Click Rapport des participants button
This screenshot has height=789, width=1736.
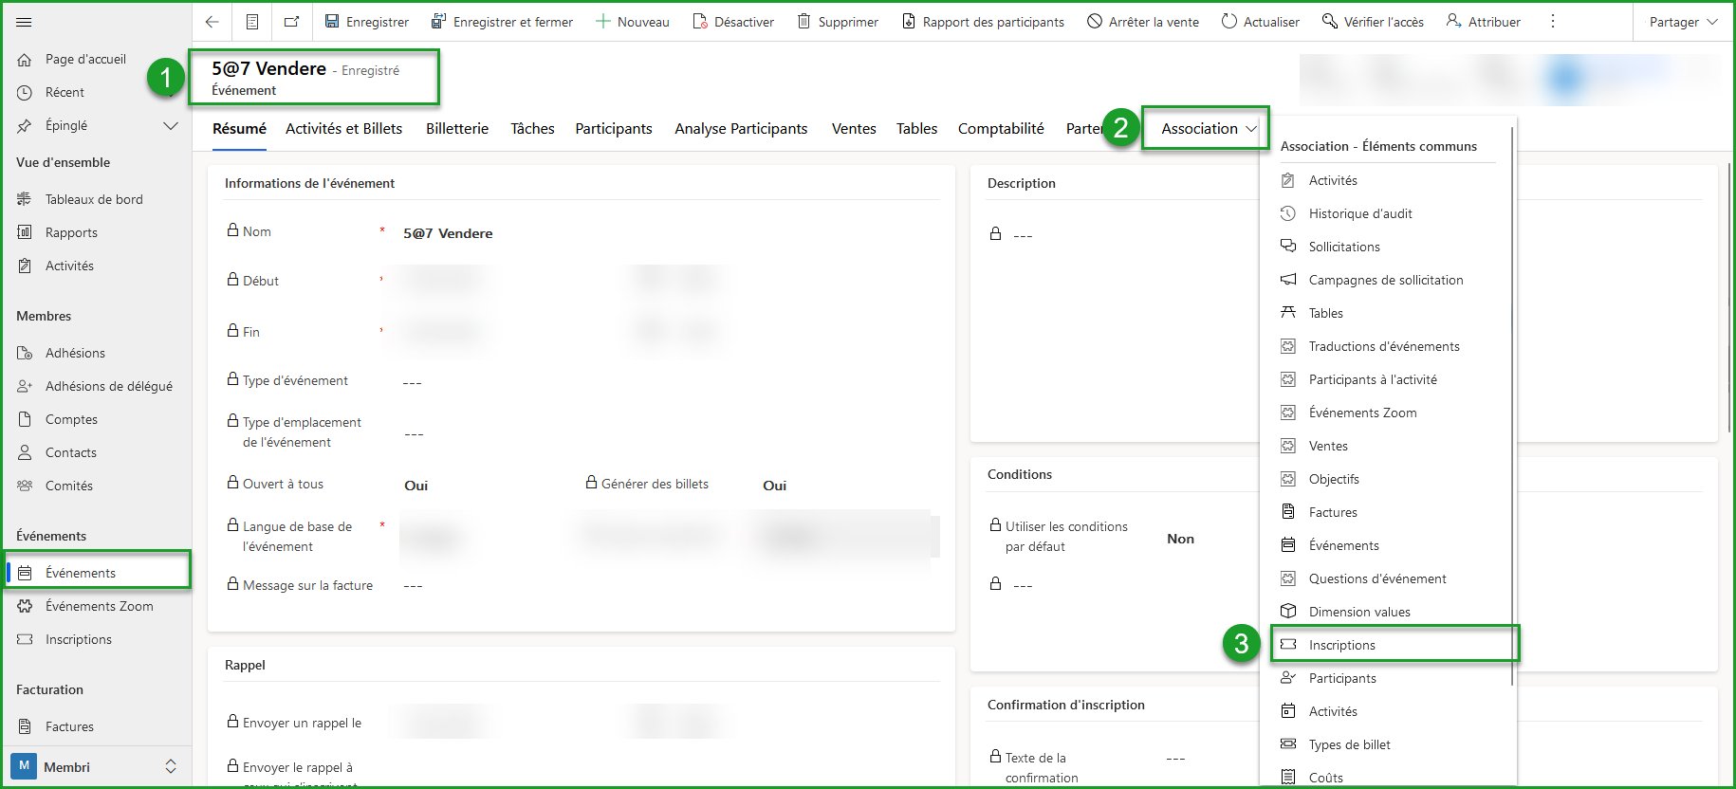click(x=983, y=22)
